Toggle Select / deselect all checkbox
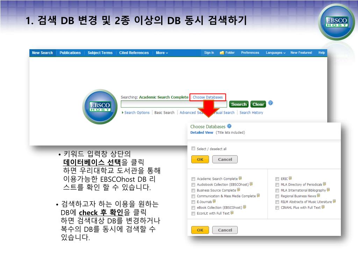Image resolution: width=358 pixels, height=268 pixels. tap(193, 149)
